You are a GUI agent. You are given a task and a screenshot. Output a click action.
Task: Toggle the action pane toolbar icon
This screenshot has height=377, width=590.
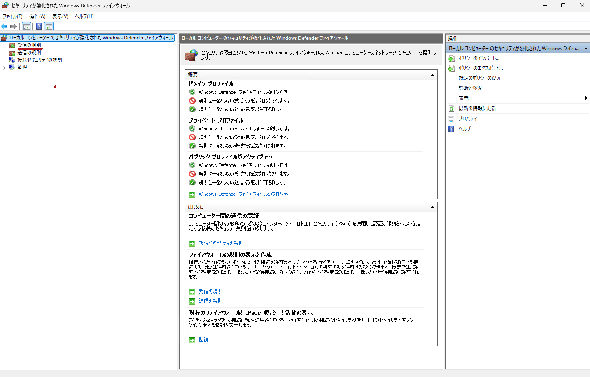point(49,26)
